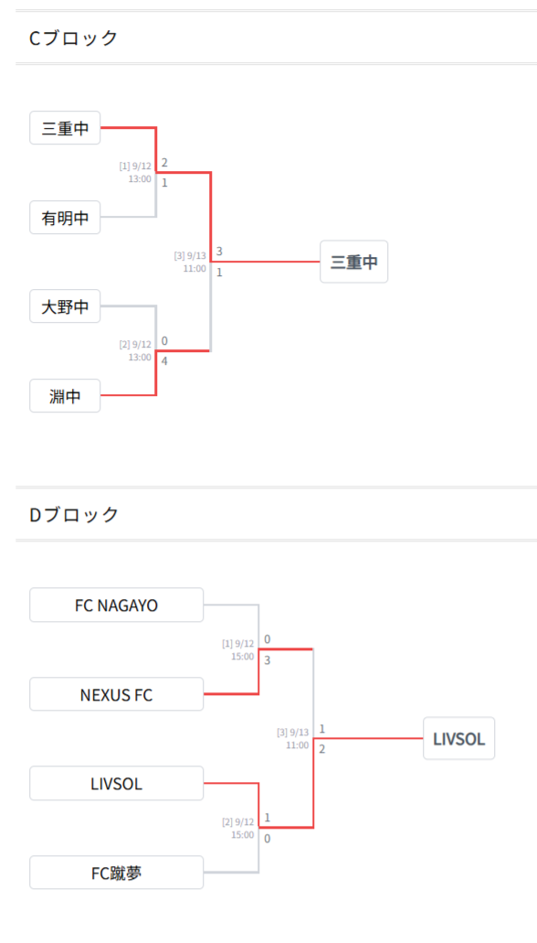The image size is (537, 943).
Task: Click match [1] 9/12 15:00 label in D block
Action: 237,649
